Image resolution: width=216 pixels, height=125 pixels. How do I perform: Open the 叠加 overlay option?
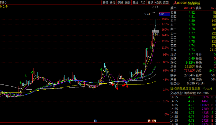(x=113, y=2)
